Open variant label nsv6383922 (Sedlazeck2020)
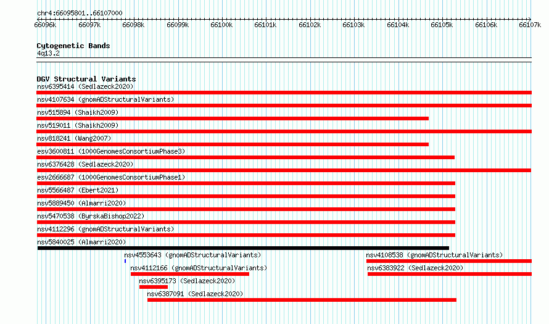 [415, 268]
